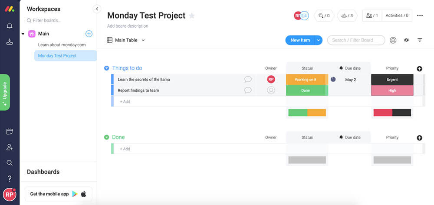Screen dimensions: 434x205
Task: Click the green Upgrade button
Action: [x=5, y=93]
